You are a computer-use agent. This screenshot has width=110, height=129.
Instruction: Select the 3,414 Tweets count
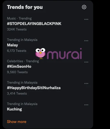(17, 94)
